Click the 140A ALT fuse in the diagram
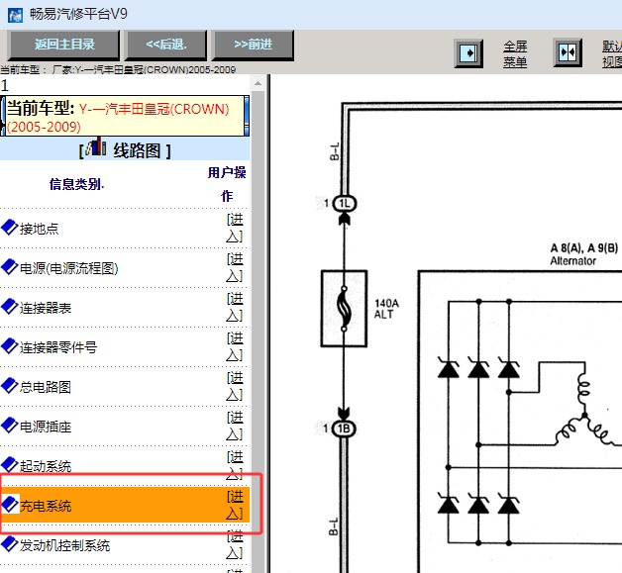622x573 pixels. click(344, 309)
